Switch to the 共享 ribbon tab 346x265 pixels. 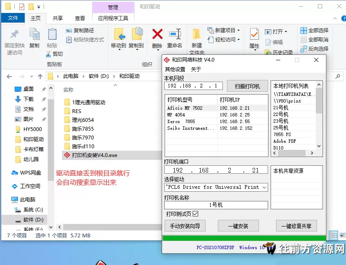pyautogui.click(x=57, y=18)
